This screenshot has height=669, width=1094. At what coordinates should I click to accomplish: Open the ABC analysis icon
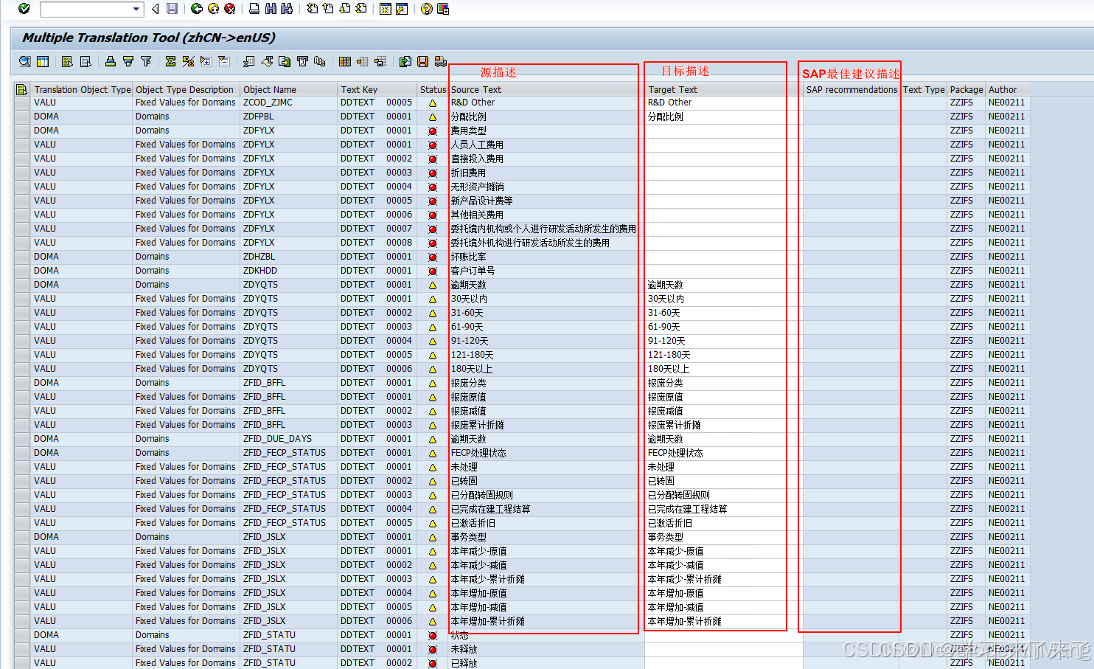(x=319, y=61)
